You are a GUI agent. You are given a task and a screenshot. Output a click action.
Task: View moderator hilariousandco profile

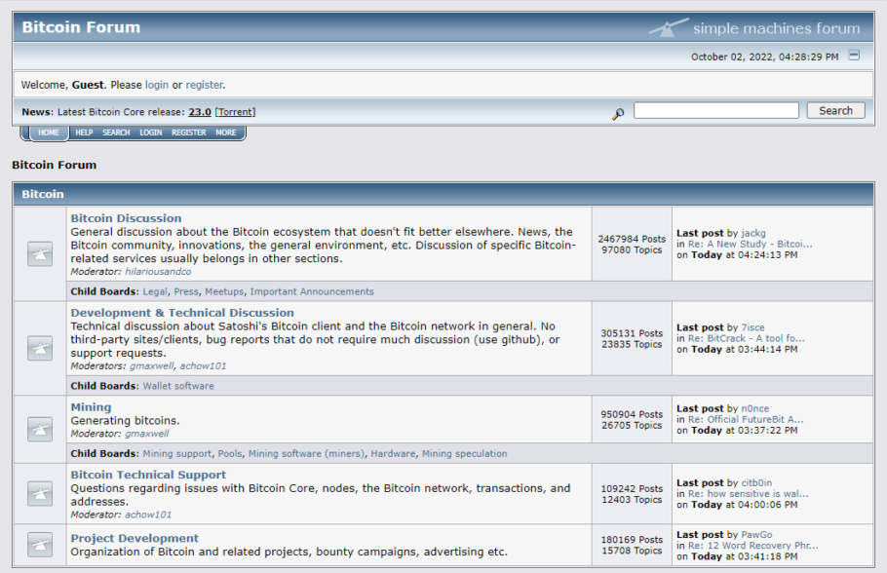[158, 272]
